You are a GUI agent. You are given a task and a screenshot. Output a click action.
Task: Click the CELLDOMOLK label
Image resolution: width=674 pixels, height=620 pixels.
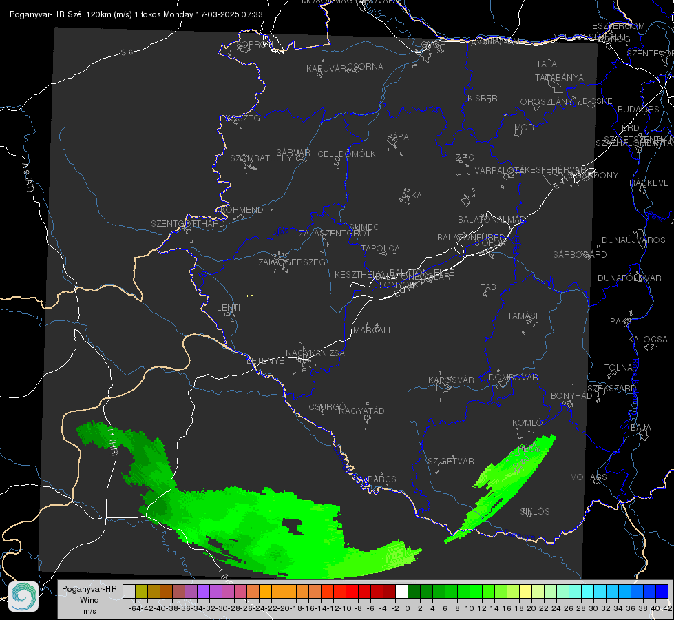[x=346, y=154]
